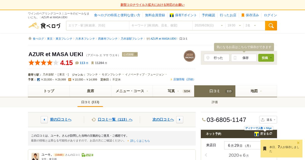Click the モダンフレンチ genre link
Image resolution: width=305 pixels, height=160 pixels.
(111, 74)
